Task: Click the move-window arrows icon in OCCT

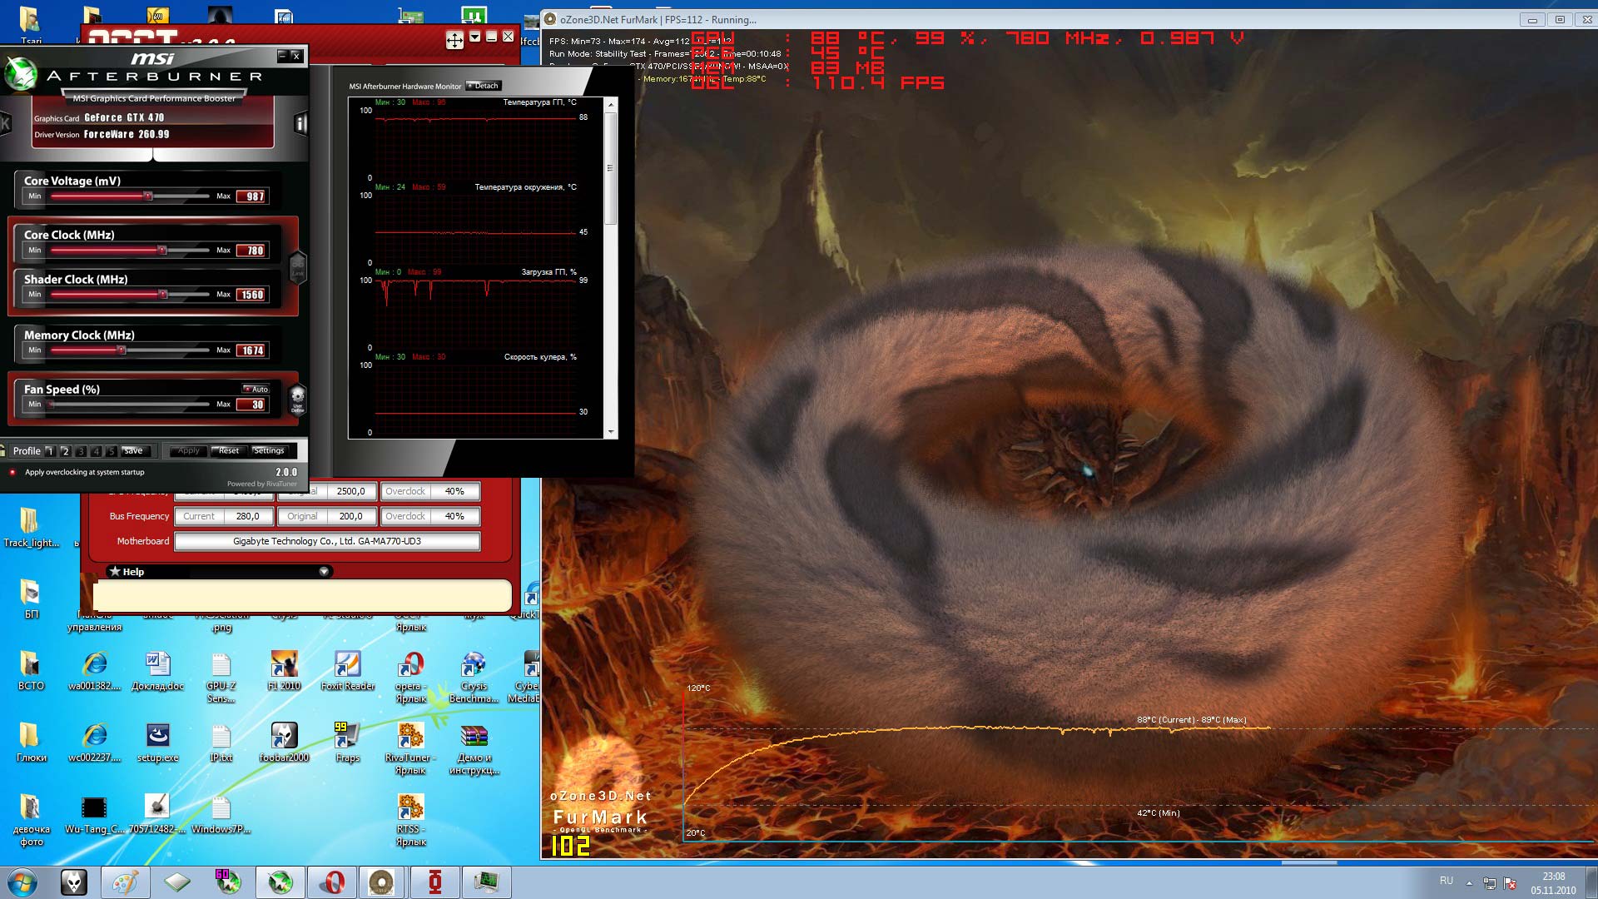Action: coord(454,39)
